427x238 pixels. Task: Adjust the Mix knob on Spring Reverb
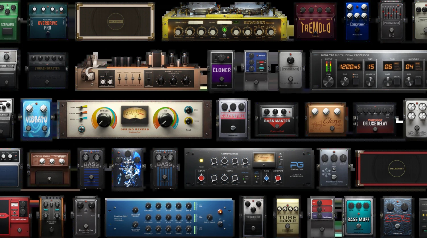pyautogui.click(x=165, y=120)
